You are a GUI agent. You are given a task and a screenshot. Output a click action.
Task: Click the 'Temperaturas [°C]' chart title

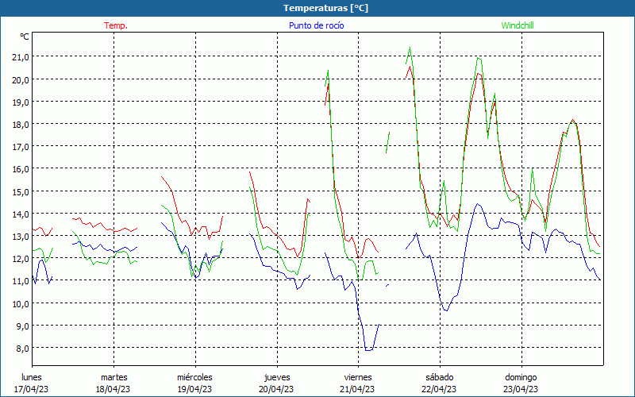tap(325, 8)
